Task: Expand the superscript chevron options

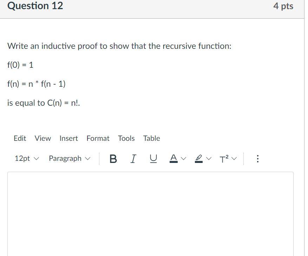Action: point(234,159)
